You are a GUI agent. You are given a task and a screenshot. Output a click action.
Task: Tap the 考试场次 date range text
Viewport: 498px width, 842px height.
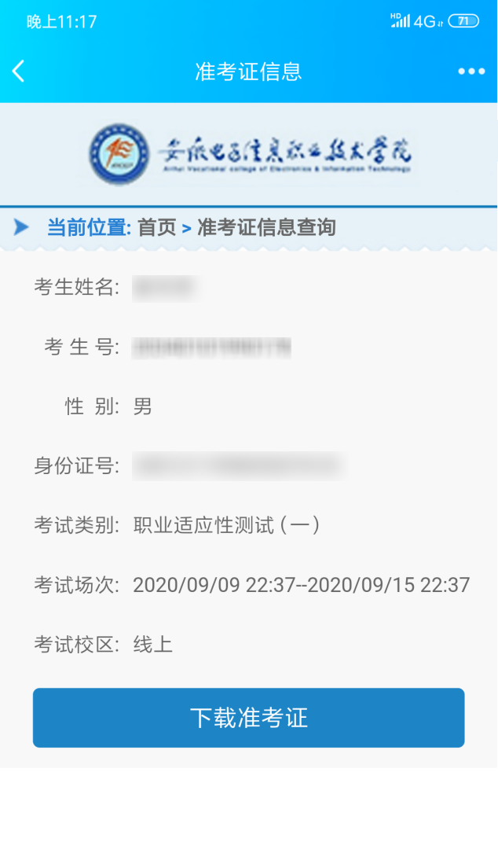(x=301, y=585)
